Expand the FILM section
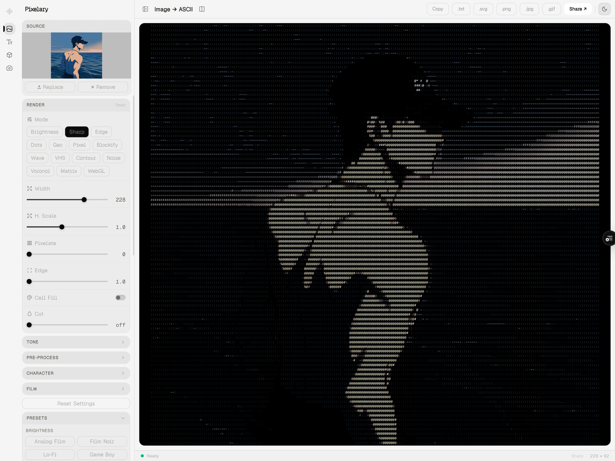The height and width of the screenshot is (461, 615). (x=76, y=389)
